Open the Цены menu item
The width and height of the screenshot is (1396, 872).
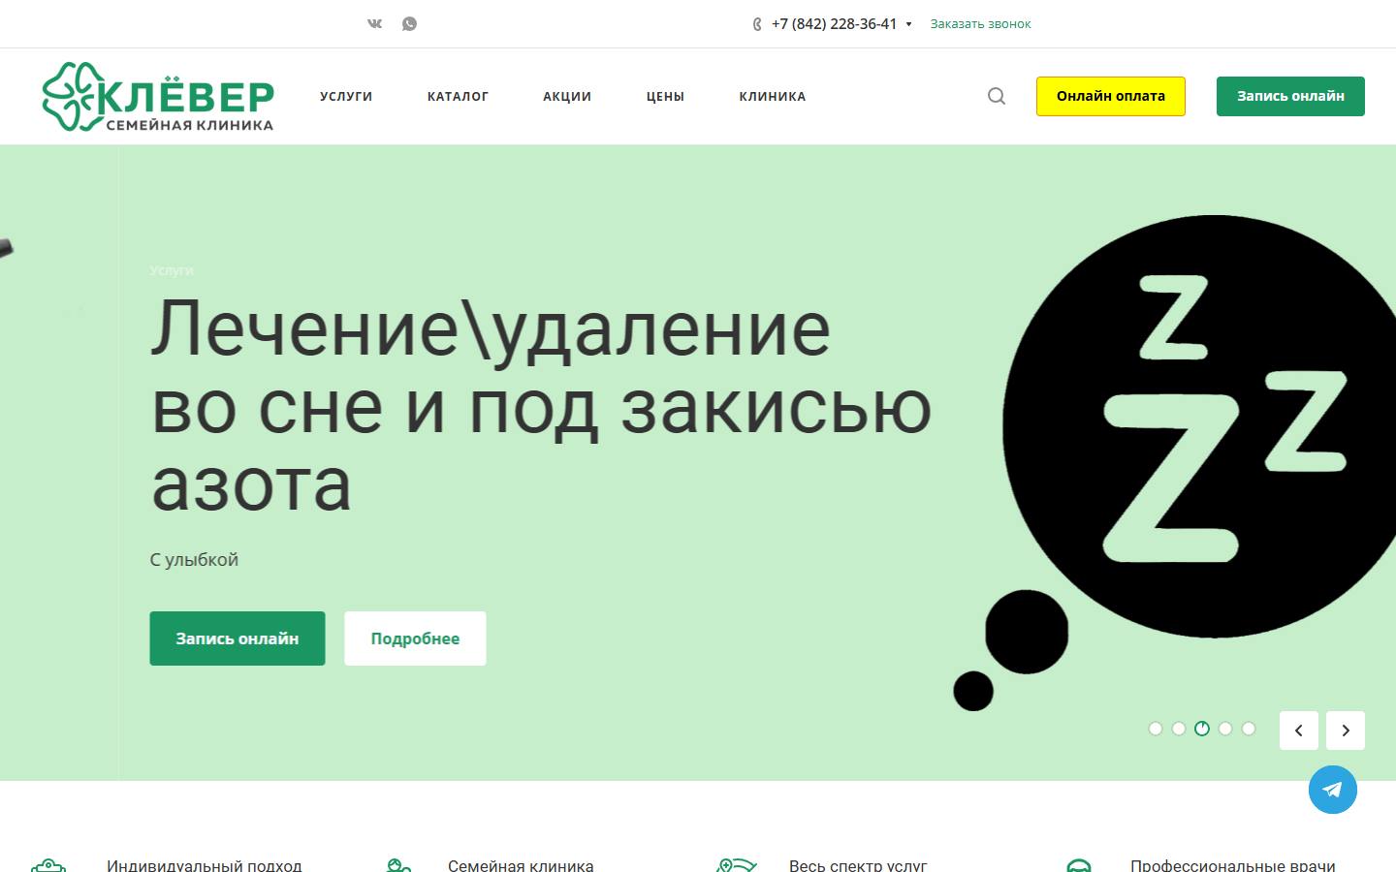(x=665, y=96)
